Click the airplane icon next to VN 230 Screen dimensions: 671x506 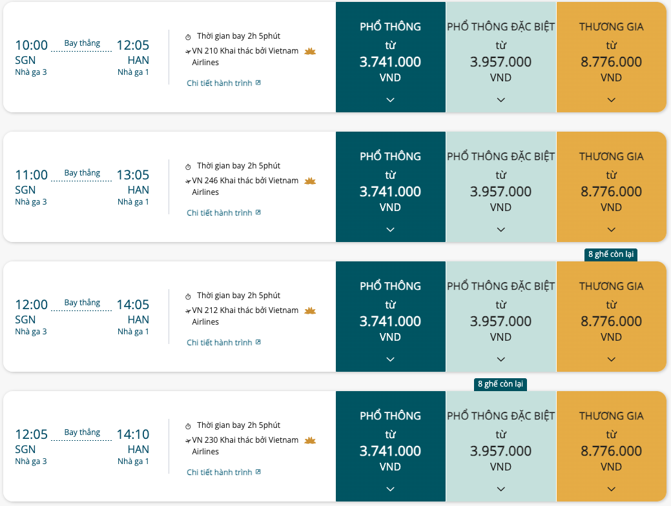click(188, 440)
